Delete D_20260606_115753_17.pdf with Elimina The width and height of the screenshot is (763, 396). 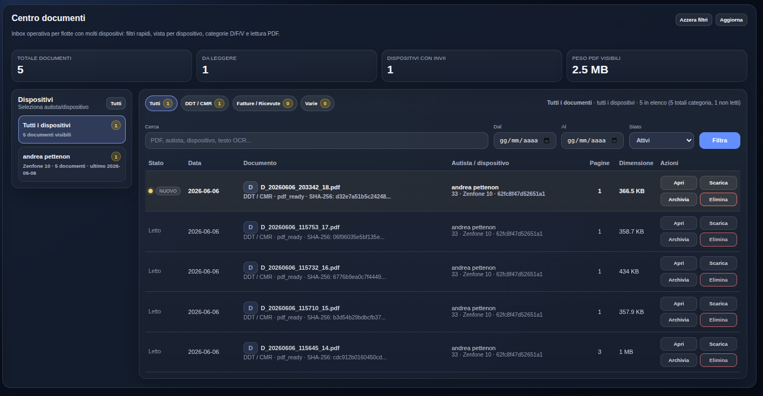[718, 240]
